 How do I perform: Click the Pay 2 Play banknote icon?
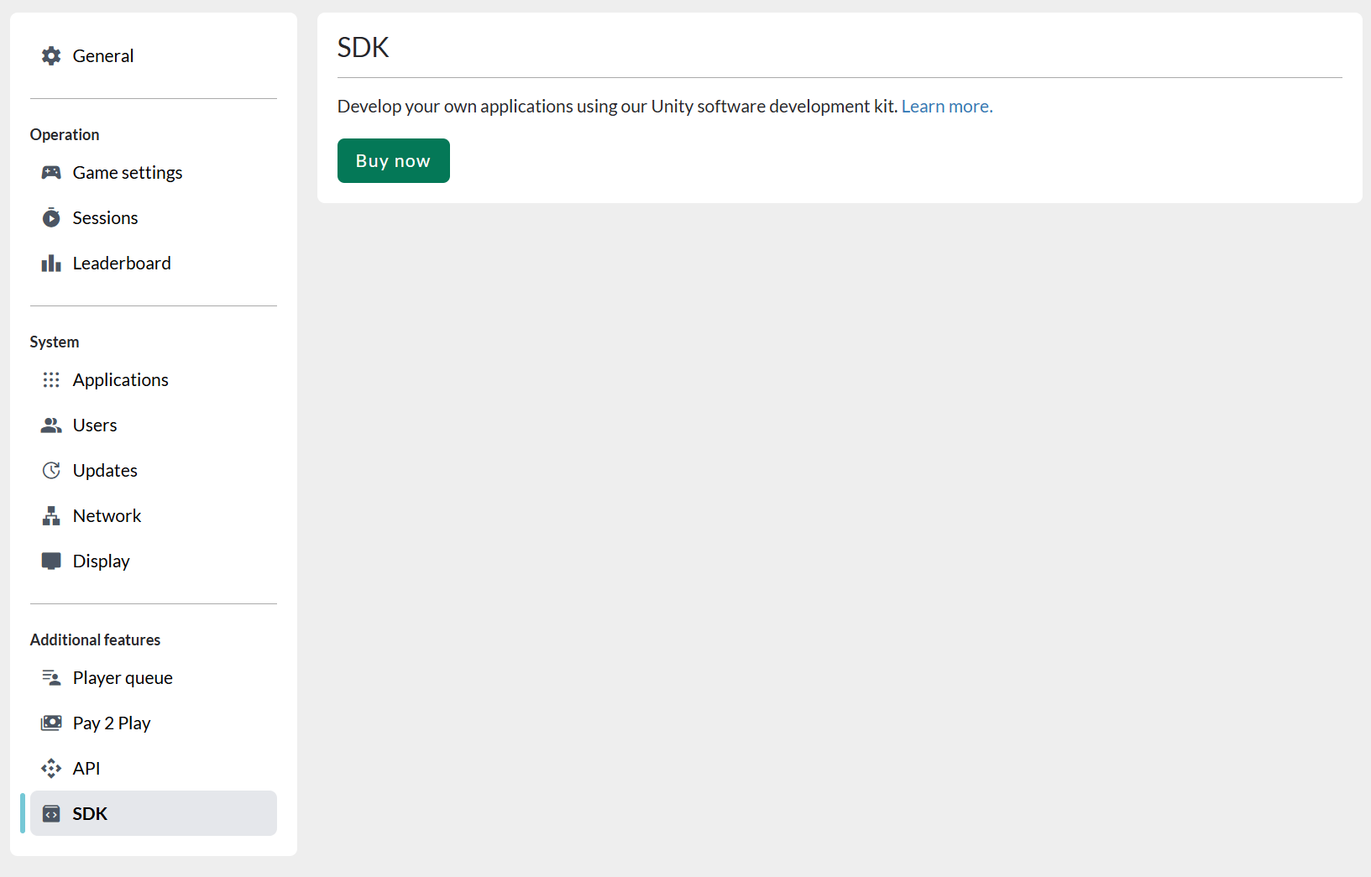pyautogui.click(x=51, y=723)
